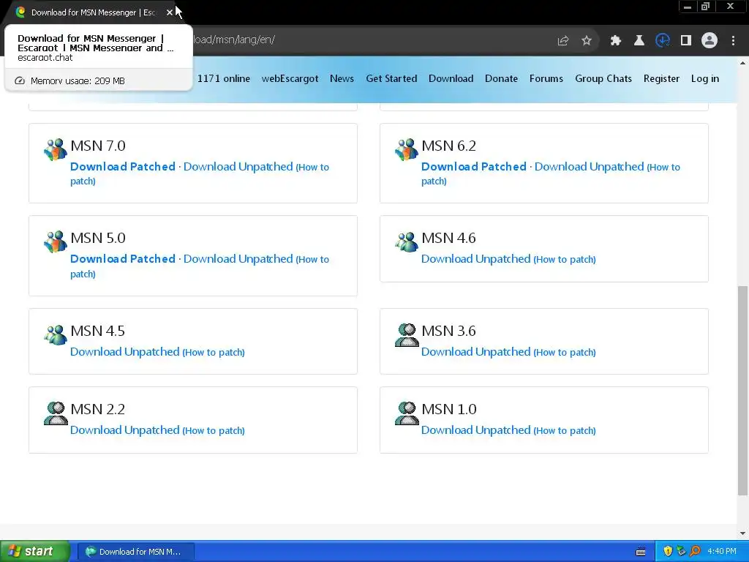Click the MSN 1.0 heading text

tap(449, 409)
